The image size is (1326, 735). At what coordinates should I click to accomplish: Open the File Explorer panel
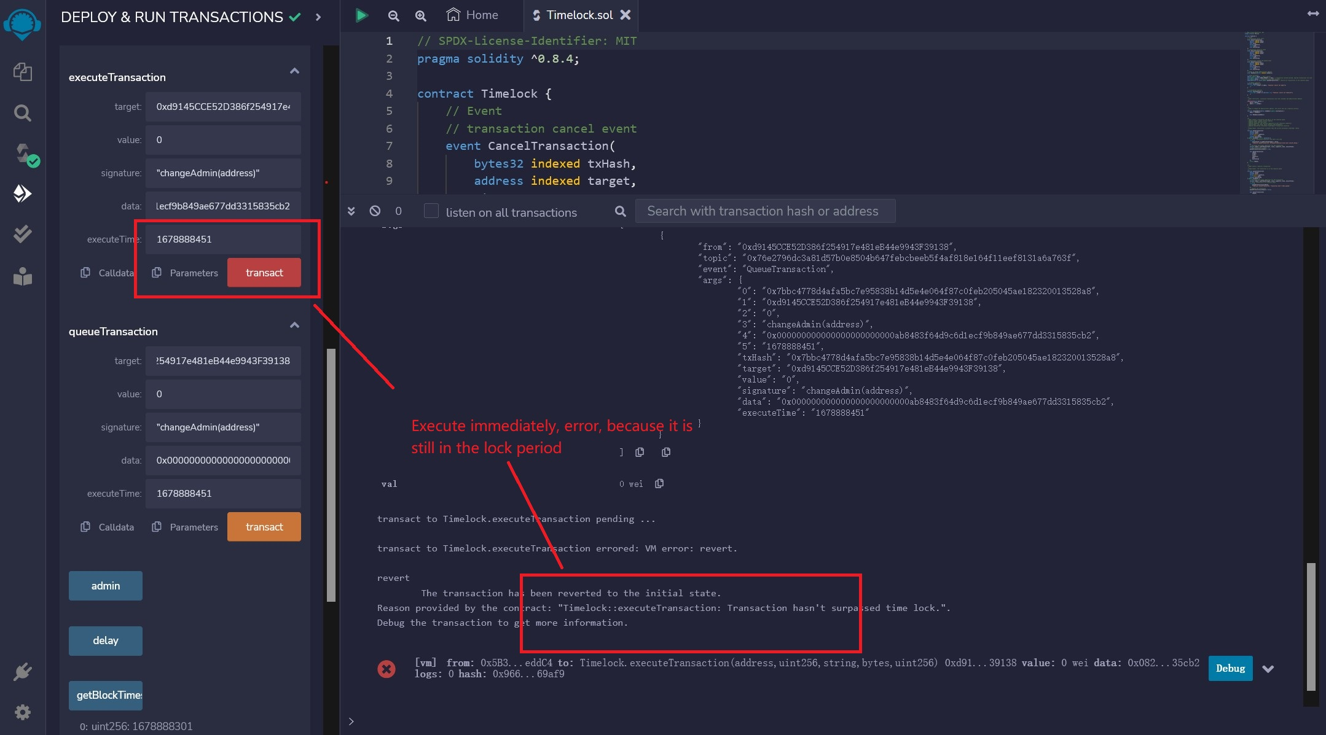(23, 72)
